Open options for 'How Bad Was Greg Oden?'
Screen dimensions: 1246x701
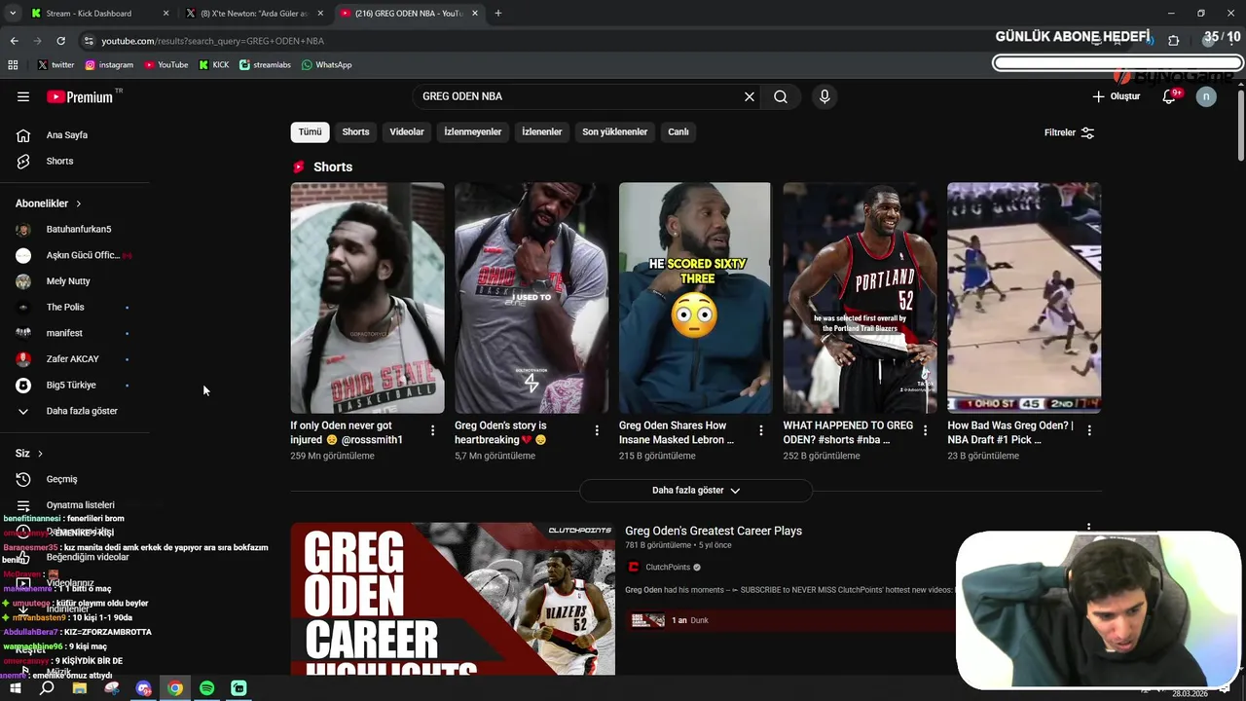pyautogui.click(x=1089, y=430)
